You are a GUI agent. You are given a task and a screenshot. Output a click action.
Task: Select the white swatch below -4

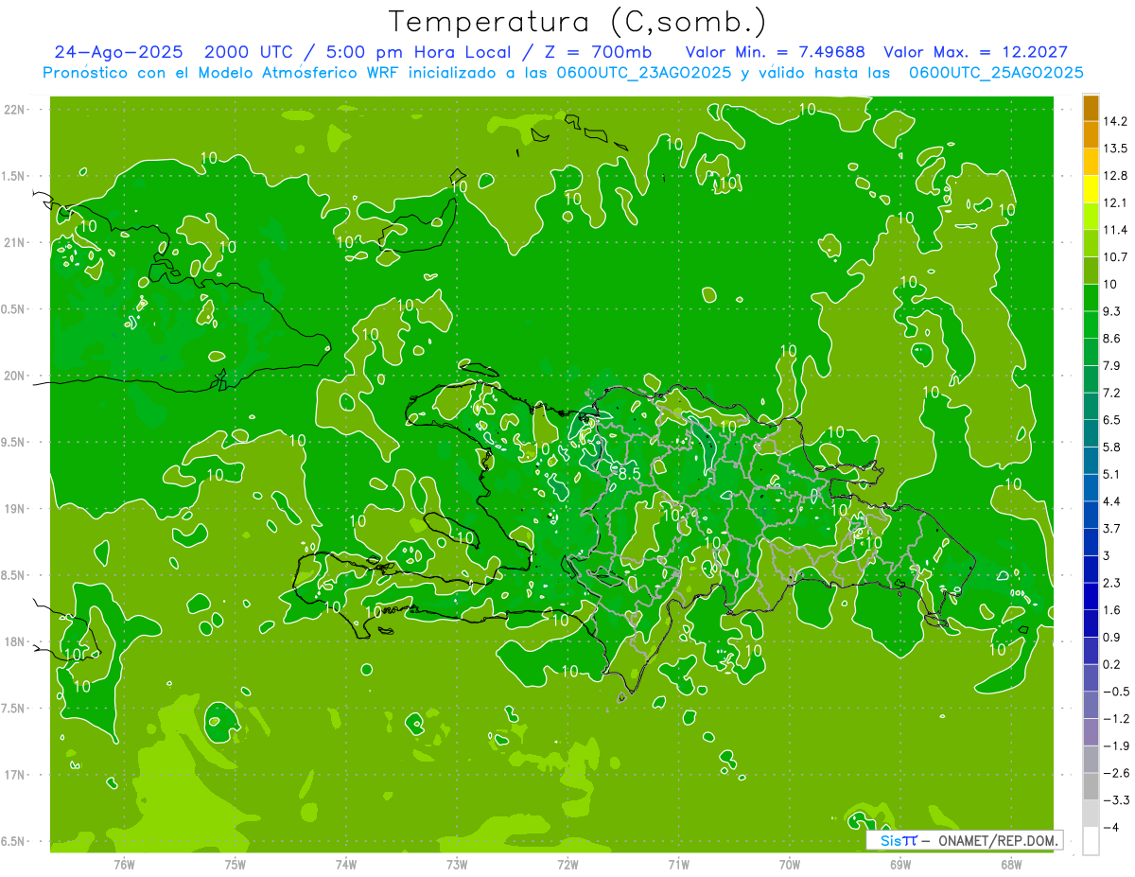(x=1091, y=841)
